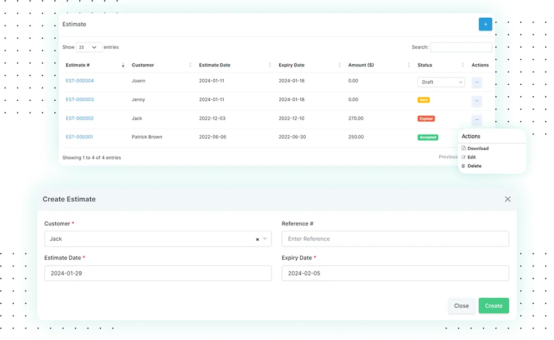Sort the table by Status column
The image size is (554, 340).
(x=440, y=65)
